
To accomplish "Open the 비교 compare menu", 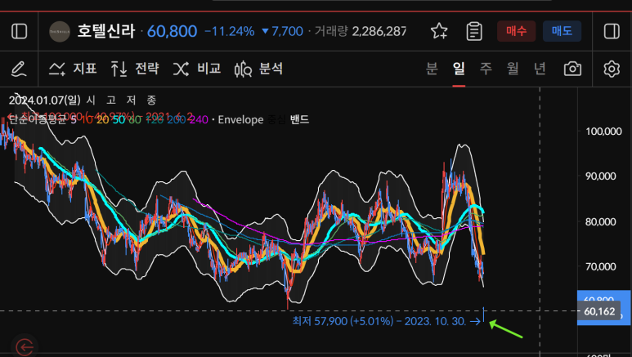I will point(197,69).
